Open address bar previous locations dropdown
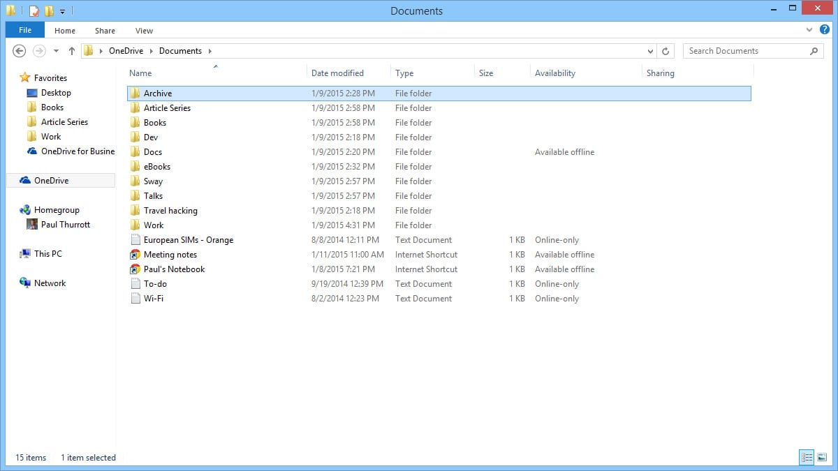The height and width of the screenshot is (471, 838). click(650, 51)
